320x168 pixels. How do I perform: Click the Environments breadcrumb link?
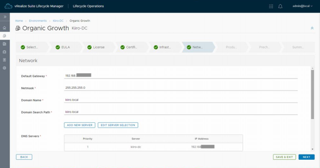[x=38, y=20]
